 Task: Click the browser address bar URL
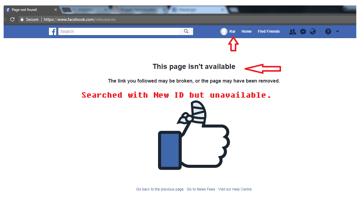click(x=79, y=19)
